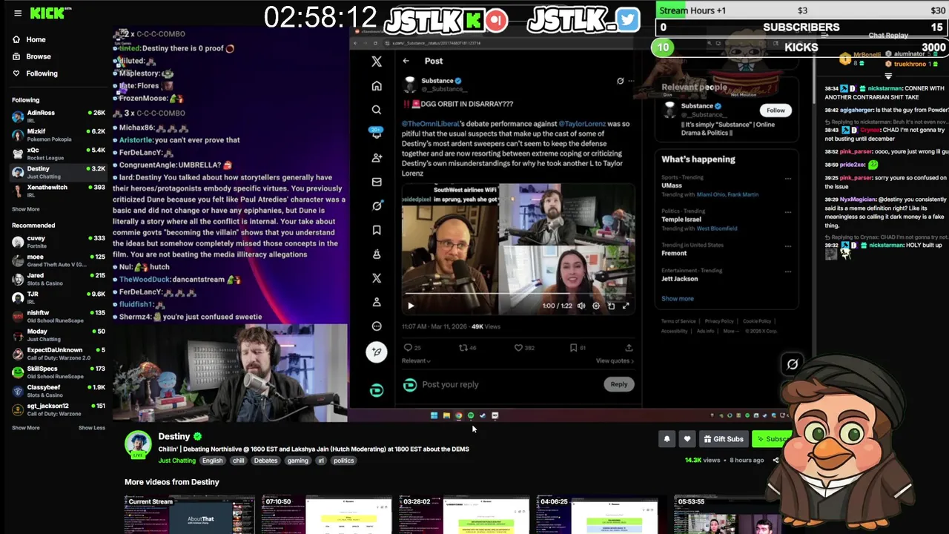
Task: Open Xenathewitch channel in sidebar
Action: (x=58, y=190)
